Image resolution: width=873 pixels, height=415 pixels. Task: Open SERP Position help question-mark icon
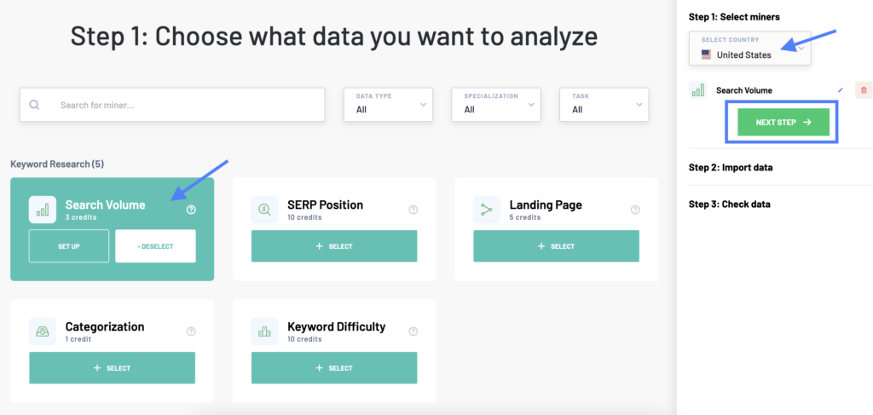click(413, 210)
